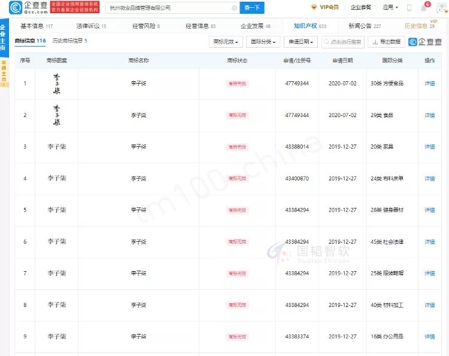Click the 导出数据 export button
This screenshot has width=449, height=356.
386,42
